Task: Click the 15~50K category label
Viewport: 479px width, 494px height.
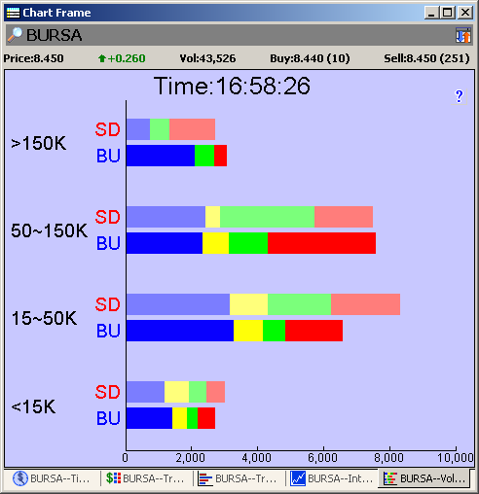Action: coord(44,318)
